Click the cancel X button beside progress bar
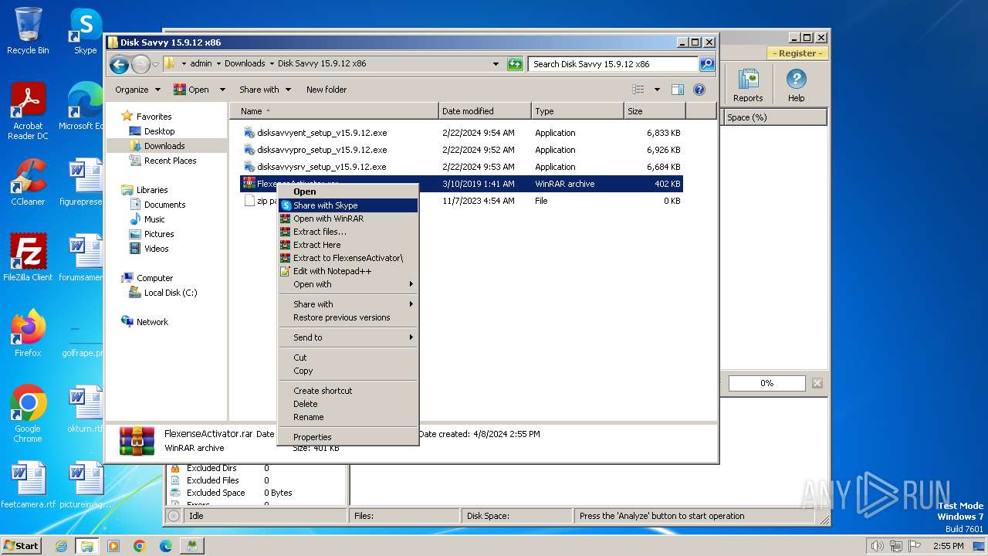The width and height of the screenshot is (988, 556). click(817, 383)
